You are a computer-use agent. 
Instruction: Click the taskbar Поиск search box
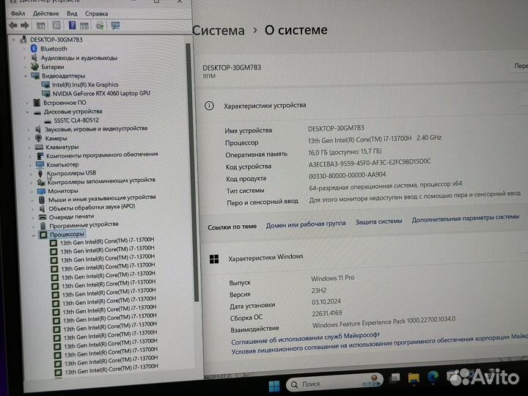coord(334,383)
